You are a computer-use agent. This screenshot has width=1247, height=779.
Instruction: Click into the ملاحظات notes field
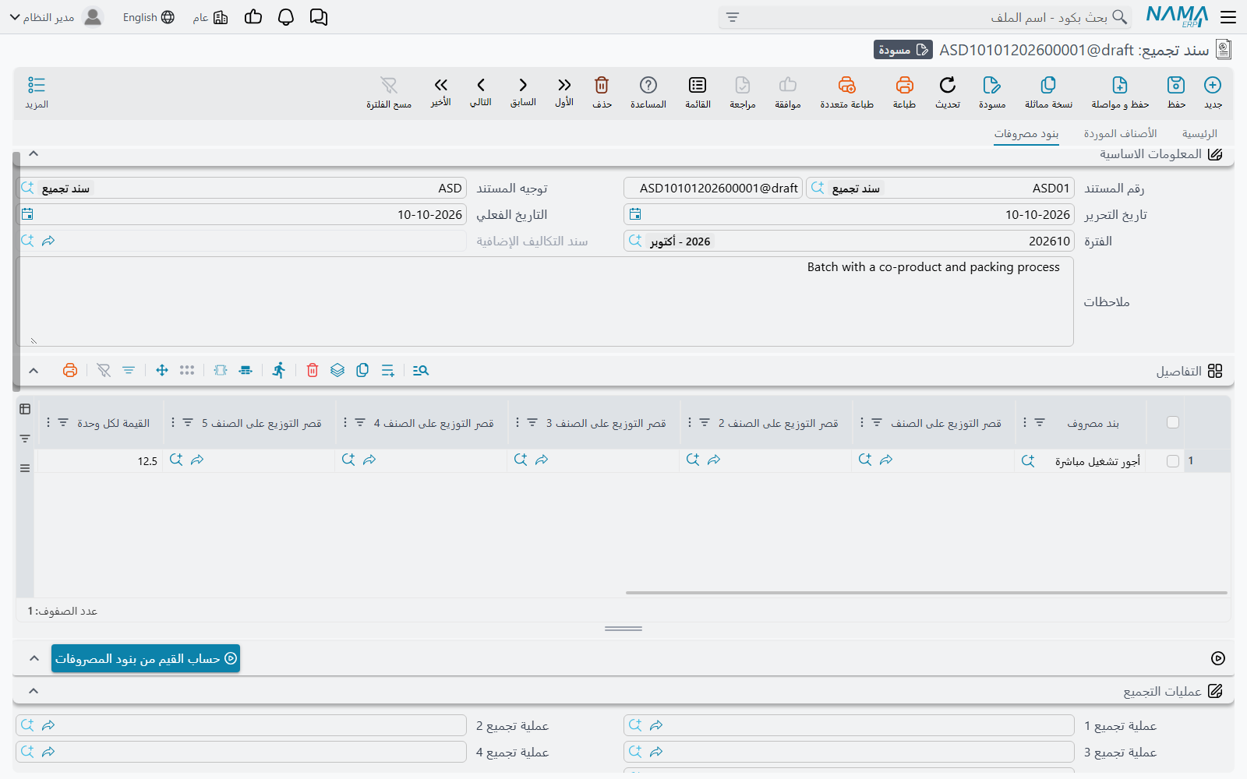[545, 301]
